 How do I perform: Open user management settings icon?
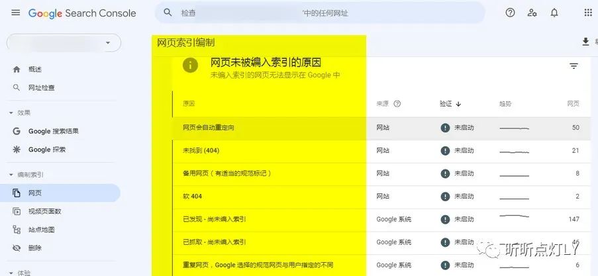pos(532,13)
